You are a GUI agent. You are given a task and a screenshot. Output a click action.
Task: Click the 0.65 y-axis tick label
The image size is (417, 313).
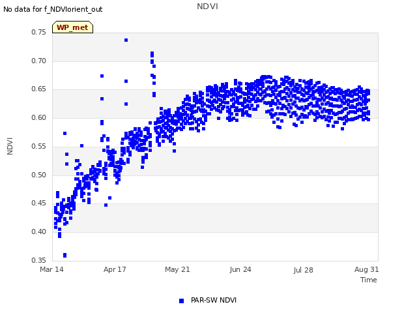[x=38, y=89]
